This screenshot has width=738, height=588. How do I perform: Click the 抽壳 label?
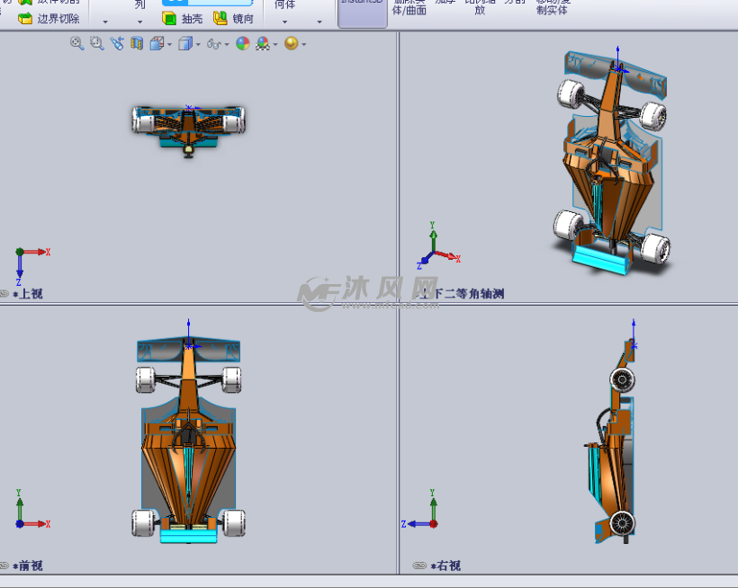point(192,19)
